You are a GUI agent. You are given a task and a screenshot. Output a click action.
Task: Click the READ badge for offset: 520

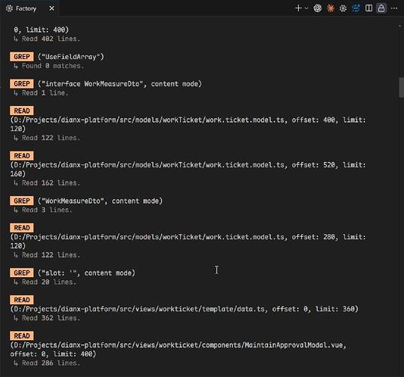click(x=22, y=156)
